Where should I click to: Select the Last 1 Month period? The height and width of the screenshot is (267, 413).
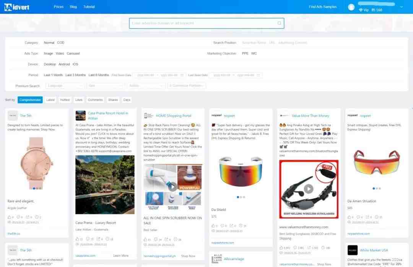tap(53, 75)
